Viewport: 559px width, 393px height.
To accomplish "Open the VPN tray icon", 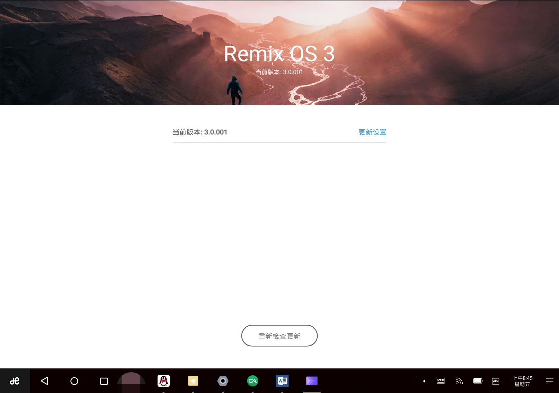I will (x=496, y=381).
